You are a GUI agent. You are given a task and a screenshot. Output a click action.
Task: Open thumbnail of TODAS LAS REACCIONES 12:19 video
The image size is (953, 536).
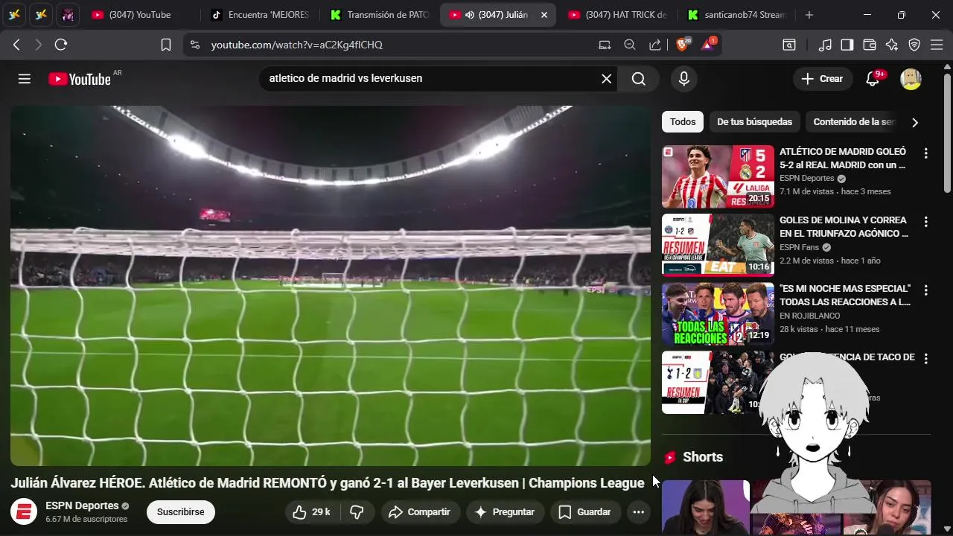coord(718,313)
